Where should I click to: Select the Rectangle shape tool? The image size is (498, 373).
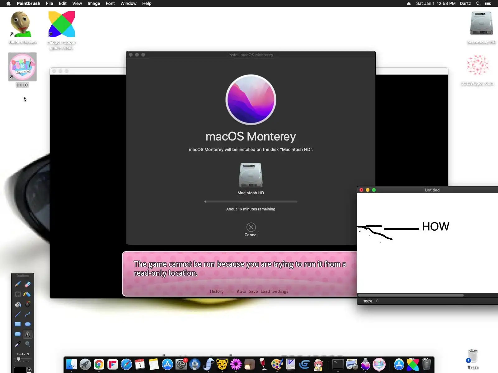point(18,324)
